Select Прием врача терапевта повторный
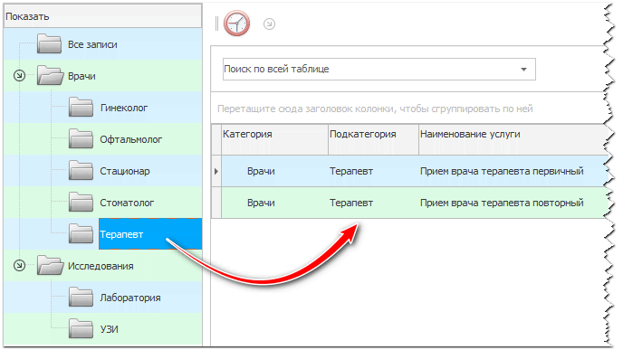The image size is (623, 350). (502, 203)
